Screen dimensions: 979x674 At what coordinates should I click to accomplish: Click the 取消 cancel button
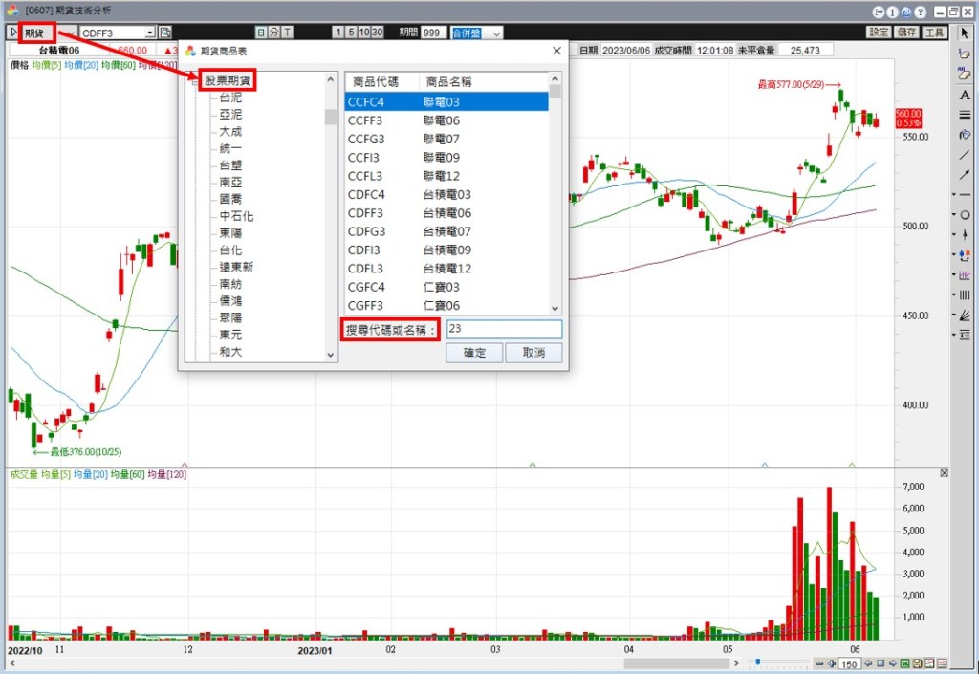(533, 353)
